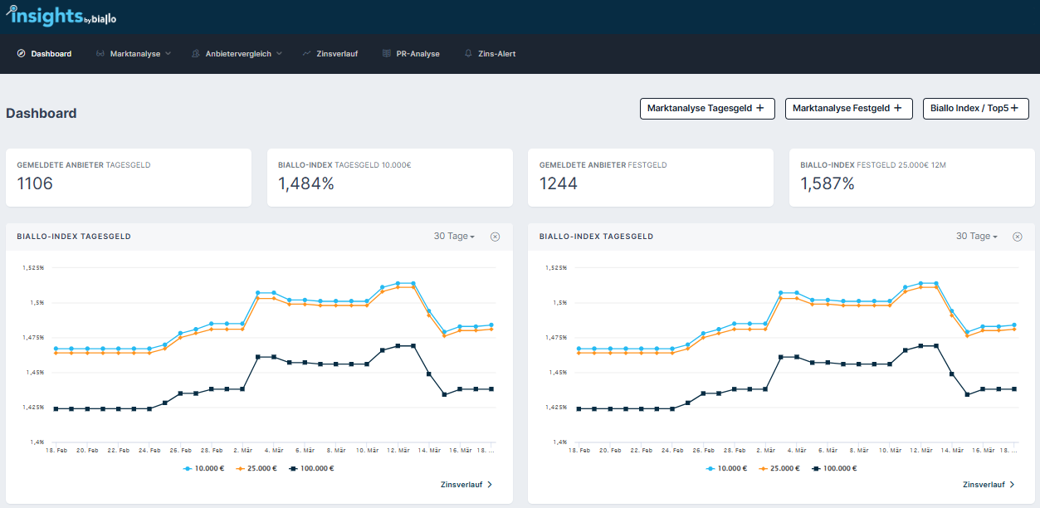This screenshot has height=508, width=1040.
Task: Go to the Zins-Alert menu item
Action: tap(497, 54)
